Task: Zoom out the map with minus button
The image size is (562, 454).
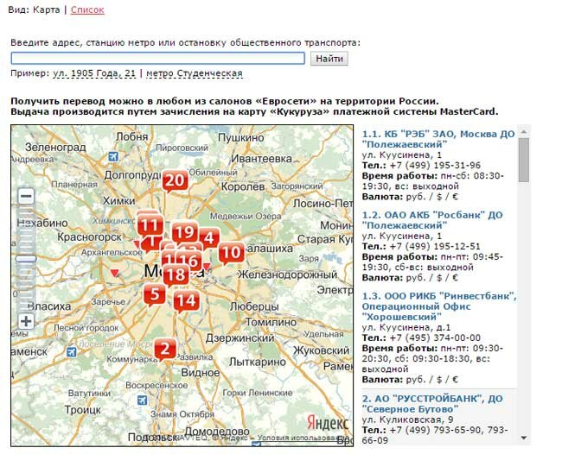Action: (x=26, y=197)
